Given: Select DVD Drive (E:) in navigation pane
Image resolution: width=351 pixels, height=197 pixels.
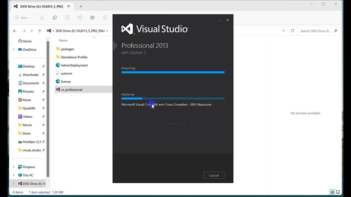Looking at the screenshot, I should click(32, 184).
